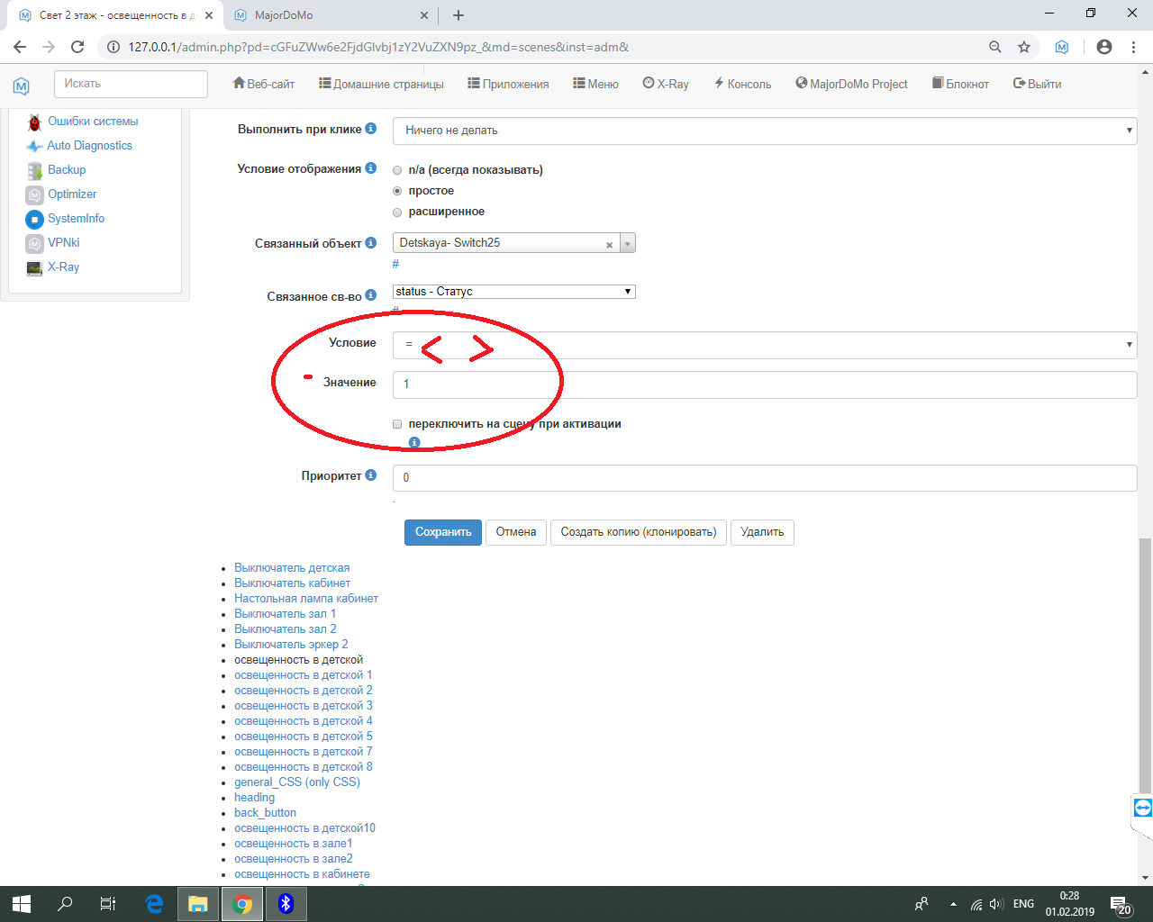Bookmark this page with star icon

[1024, 47]
